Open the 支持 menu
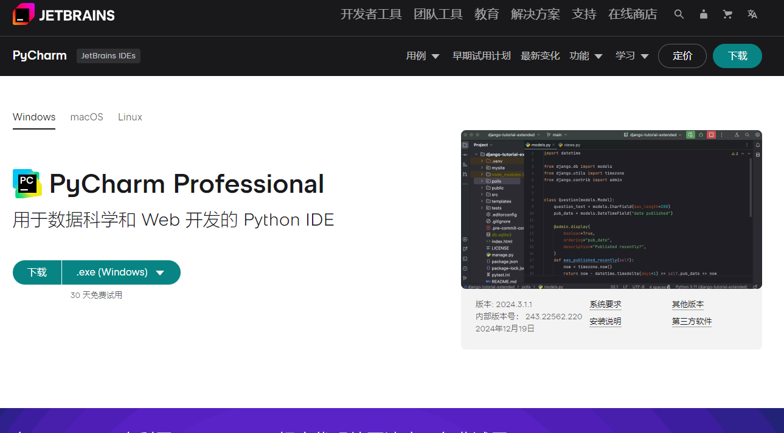The image size is (784, 433). point(584,14)
